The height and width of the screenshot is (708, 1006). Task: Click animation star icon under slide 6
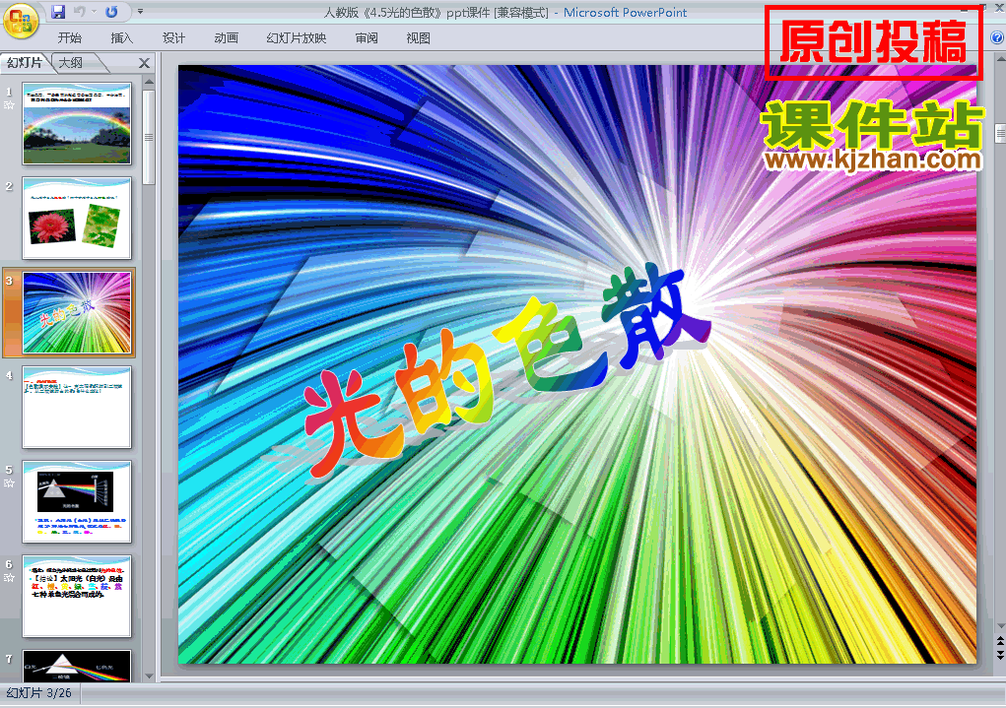click(x=9, y=578)
